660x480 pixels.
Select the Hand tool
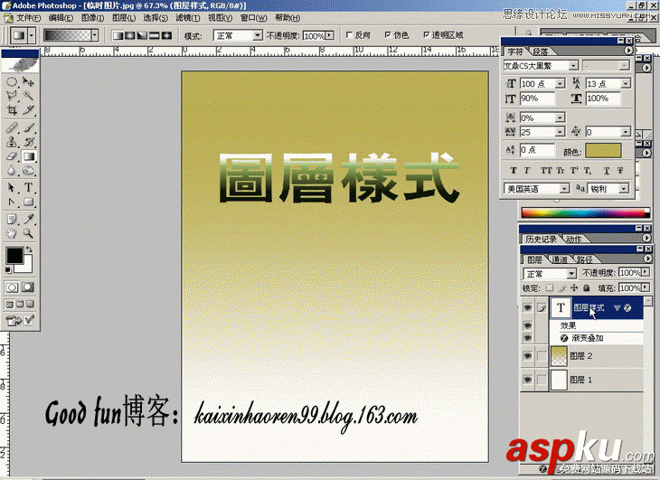12,233
